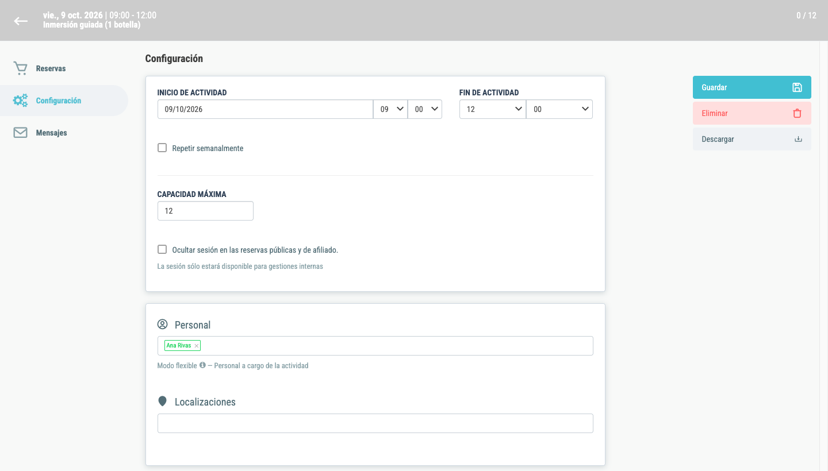
Task: Click the date text vie., 9 oct. 2026
Action: 73,16
